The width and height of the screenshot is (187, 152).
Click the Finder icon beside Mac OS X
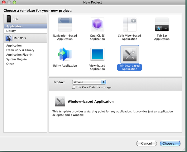click(x=9, y=38)
